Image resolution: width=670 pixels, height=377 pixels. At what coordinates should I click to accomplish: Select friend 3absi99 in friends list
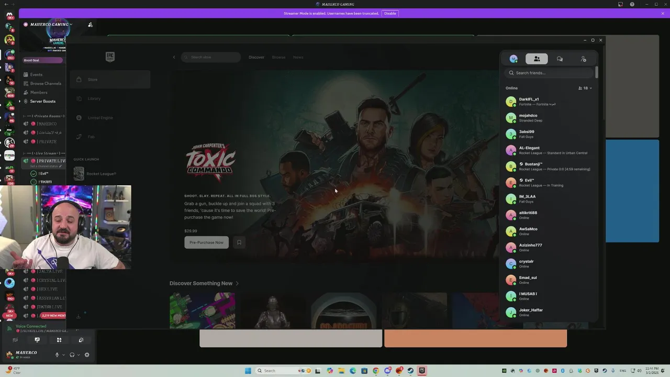tap(549, 134)
